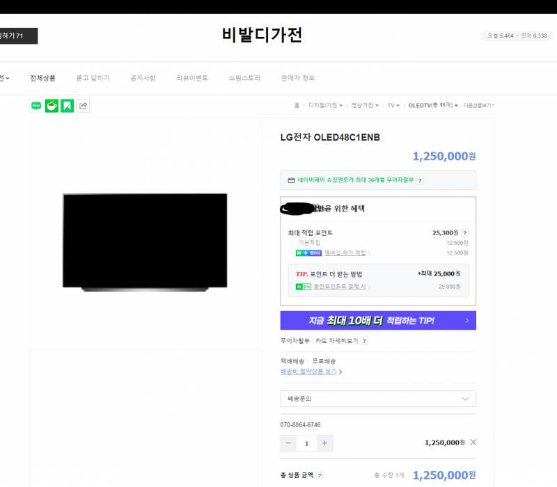Click the product title LG전자 OLED48C1ENB
Screen dimensions: 557x487
(330, 137)
